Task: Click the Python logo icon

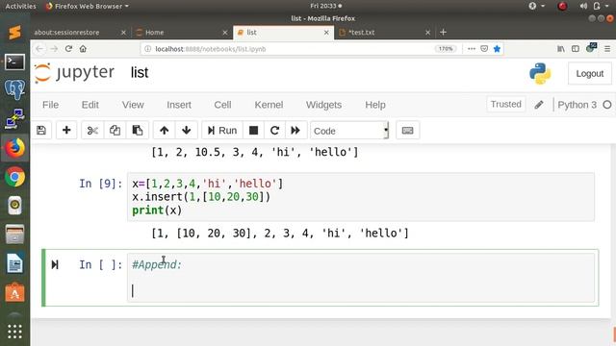Action: tap(540, 73)
